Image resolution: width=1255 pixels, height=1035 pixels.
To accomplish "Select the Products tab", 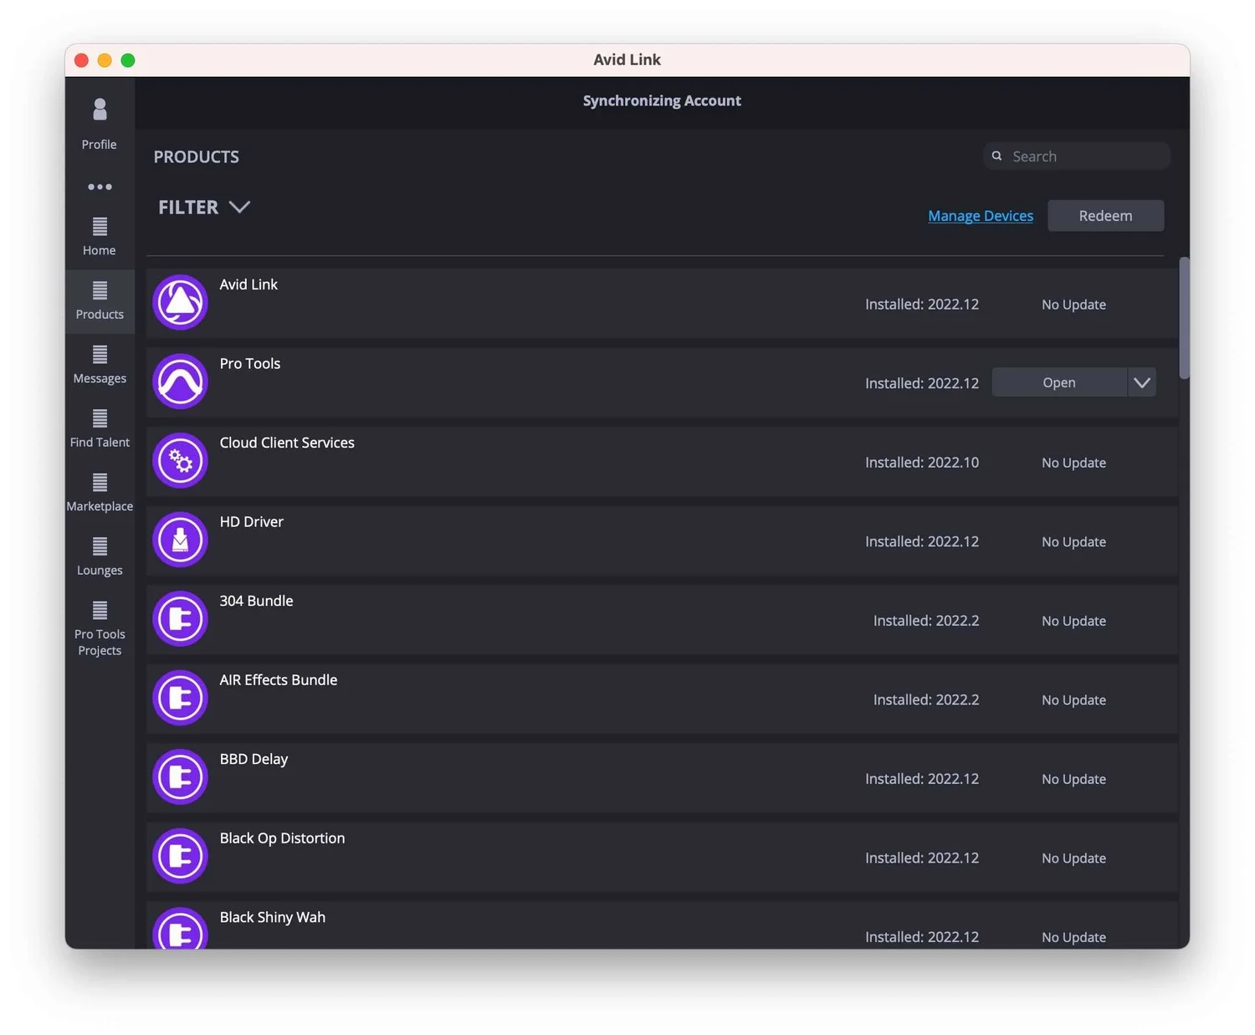I will [99, 301].
